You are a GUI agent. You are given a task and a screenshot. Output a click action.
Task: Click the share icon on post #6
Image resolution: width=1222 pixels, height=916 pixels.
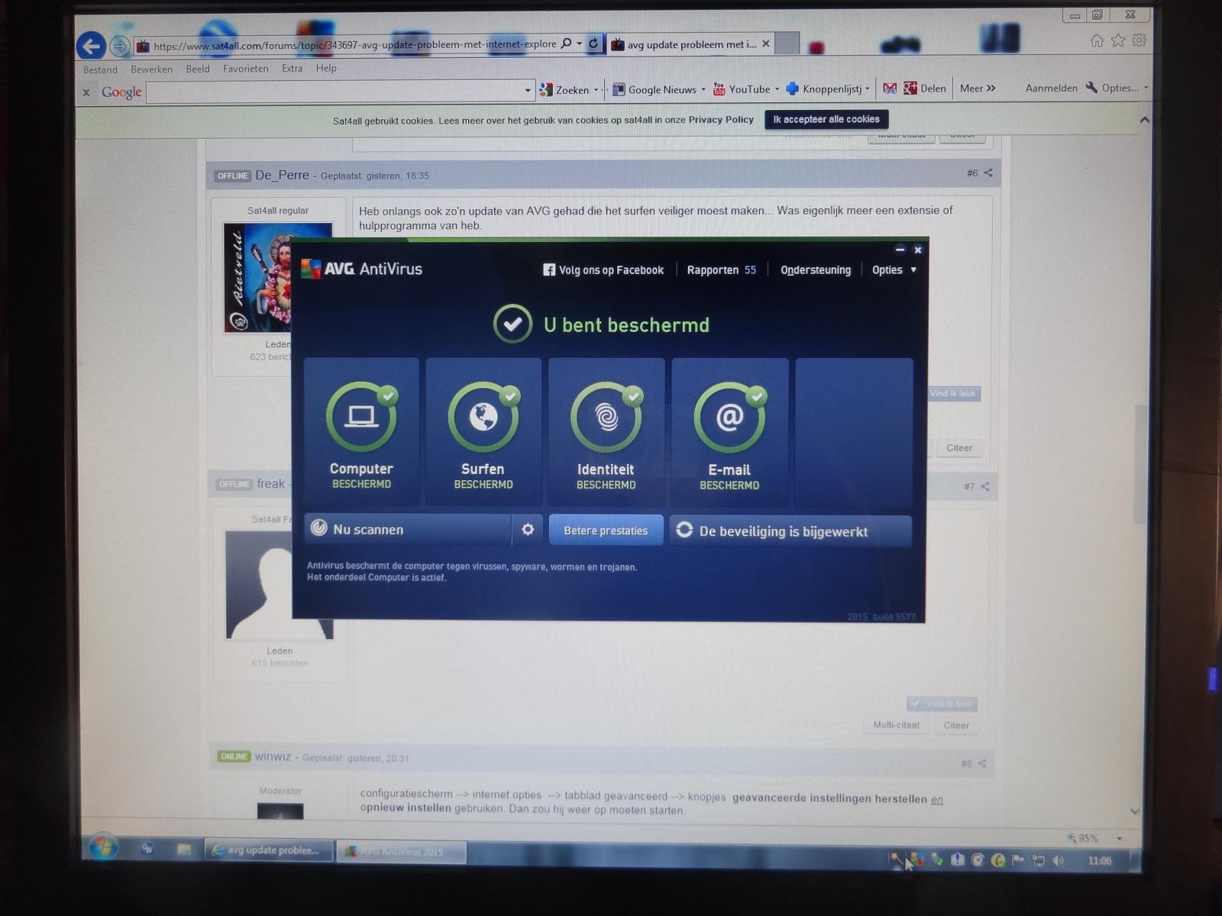[988, 173]
